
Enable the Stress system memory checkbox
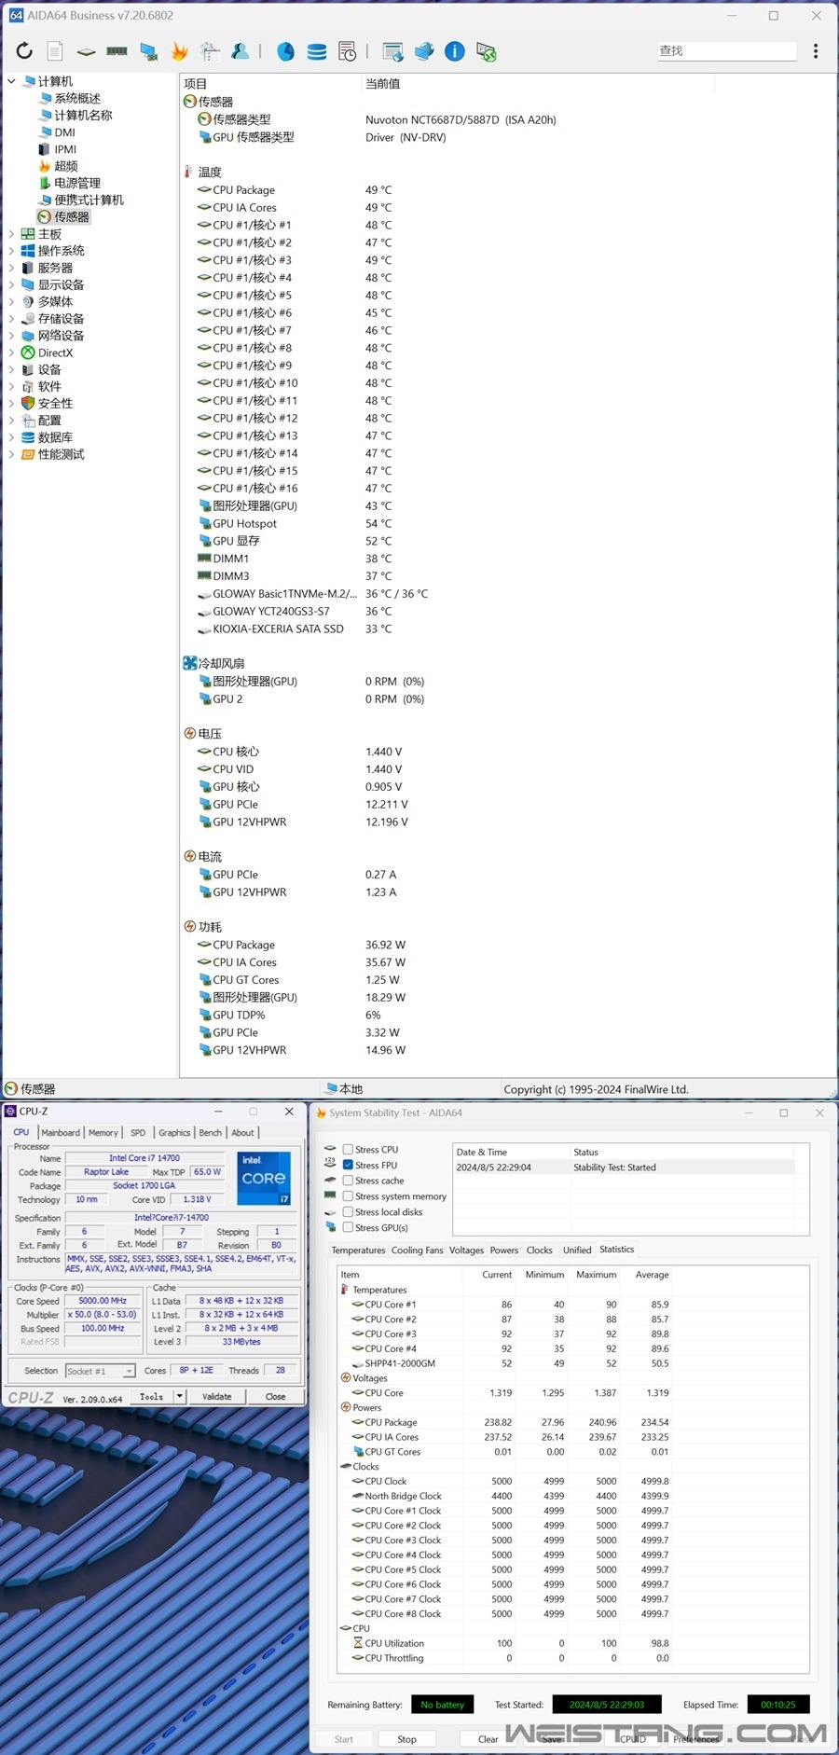(348, 1196)
